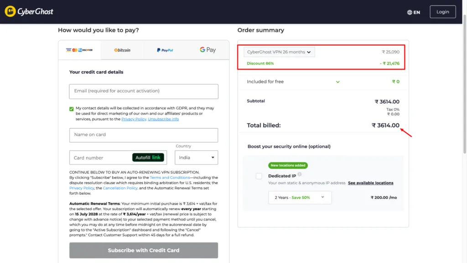Click the ₹ 25,090 original price
The width and height of the screenshot is (467, 263).
tap(390, 52)
